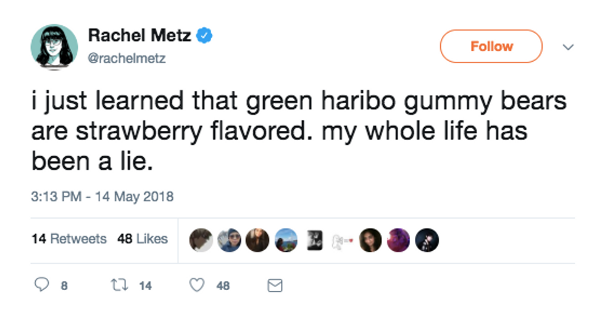
Task: Open the purple galaxy liker avatar
Action: [x=399, y=240]
